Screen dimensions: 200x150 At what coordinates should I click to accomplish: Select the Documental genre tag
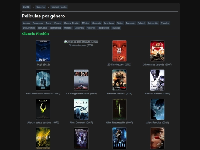click(29, 28)
